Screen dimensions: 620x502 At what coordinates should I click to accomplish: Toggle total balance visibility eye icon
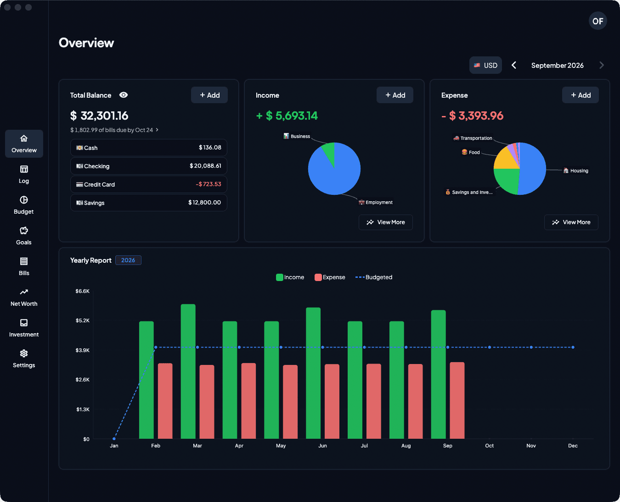tap(124, 95)
